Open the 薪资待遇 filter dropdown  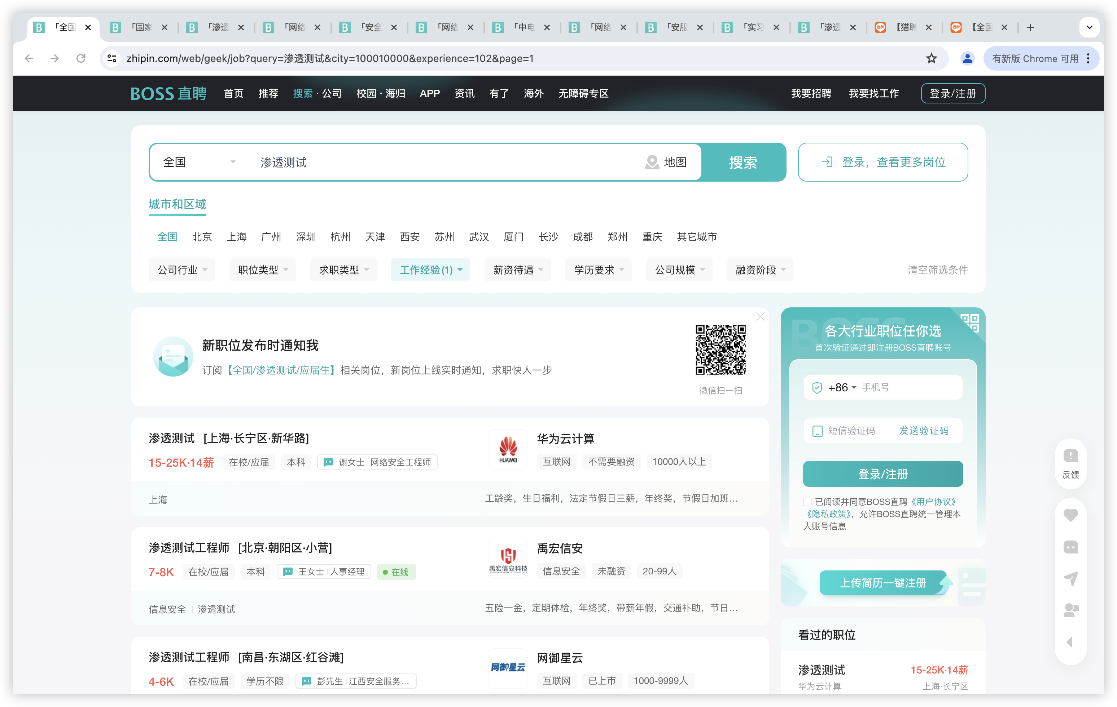[517, 270]
